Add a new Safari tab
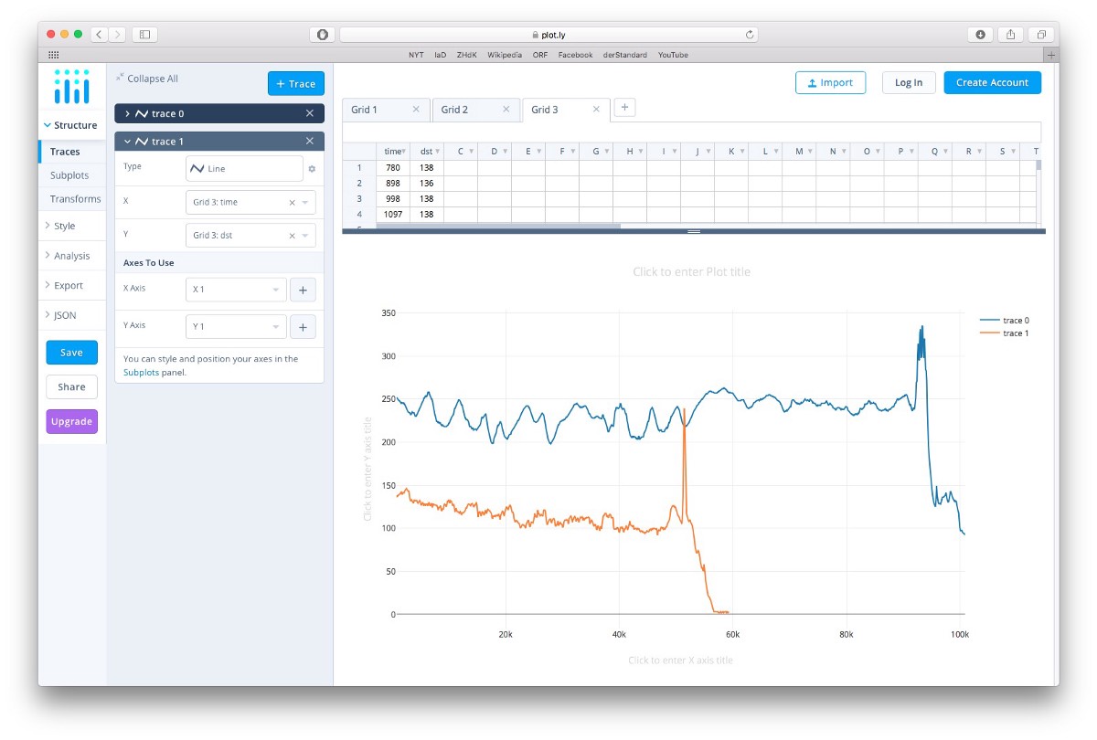This screenshot has height=740, width=1097. [1051, 55]
